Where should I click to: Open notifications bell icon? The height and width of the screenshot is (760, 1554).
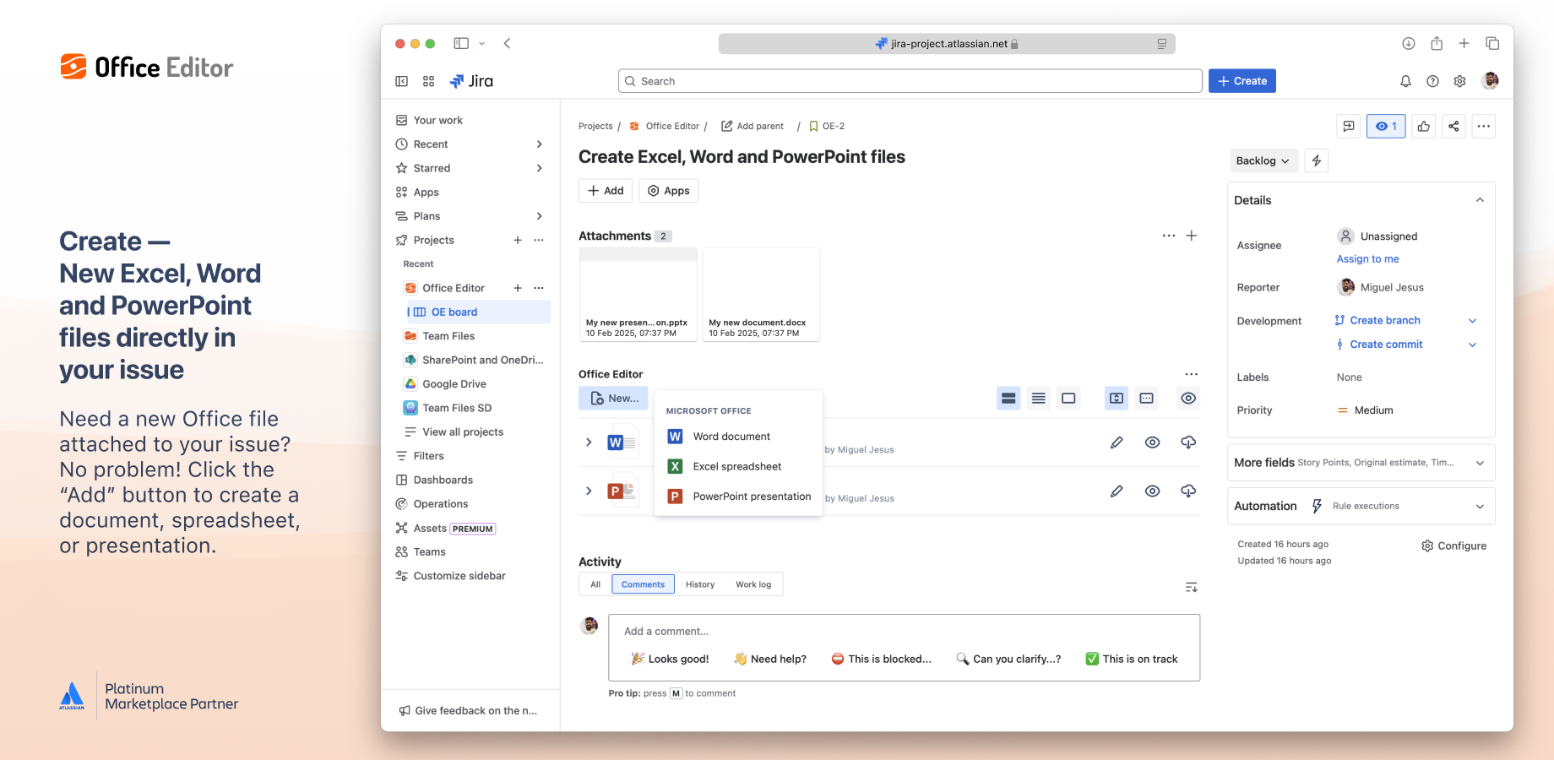[x=1405, y=81]
